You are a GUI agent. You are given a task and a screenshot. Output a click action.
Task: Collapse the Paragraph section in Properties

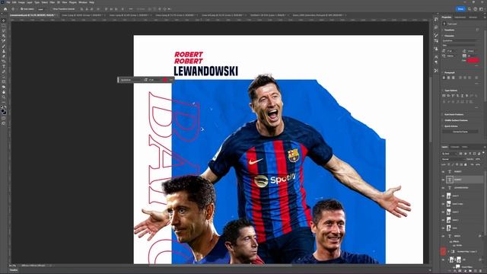(443, 73)
